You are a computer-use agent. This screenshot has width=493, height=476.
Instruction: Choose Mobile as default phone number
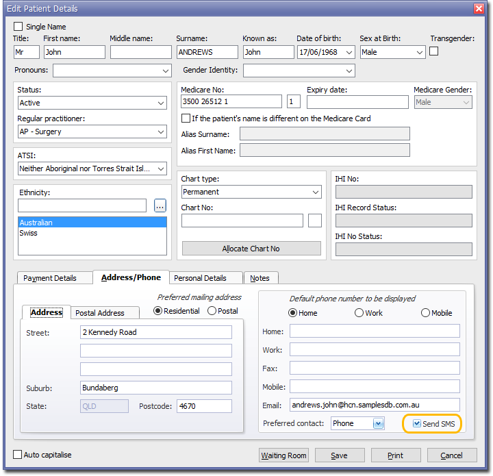coord(426,313)
